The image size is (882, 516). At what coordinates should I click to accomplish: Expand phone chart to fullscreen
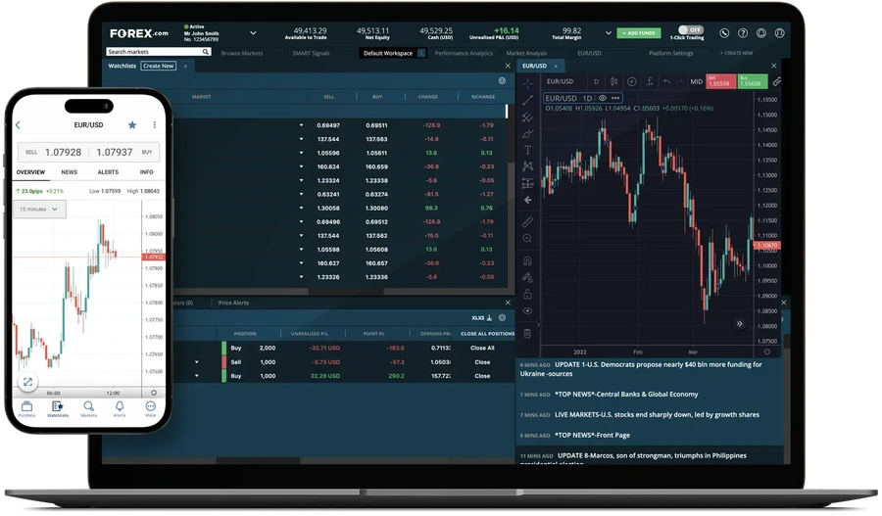point(27,382)
